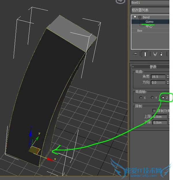Click the blue Z axis gizmo arrow
The image size is (173, 180).
30,134
